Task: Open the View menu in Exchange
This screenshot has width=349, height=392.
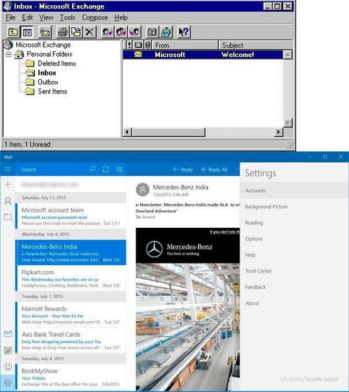Action: pyautogui.click(x=46, y=18)
